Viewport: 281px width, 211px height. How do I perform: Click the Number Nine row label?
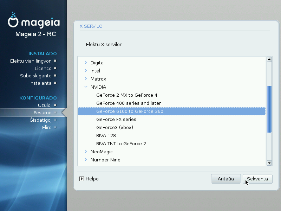[105, 160]
